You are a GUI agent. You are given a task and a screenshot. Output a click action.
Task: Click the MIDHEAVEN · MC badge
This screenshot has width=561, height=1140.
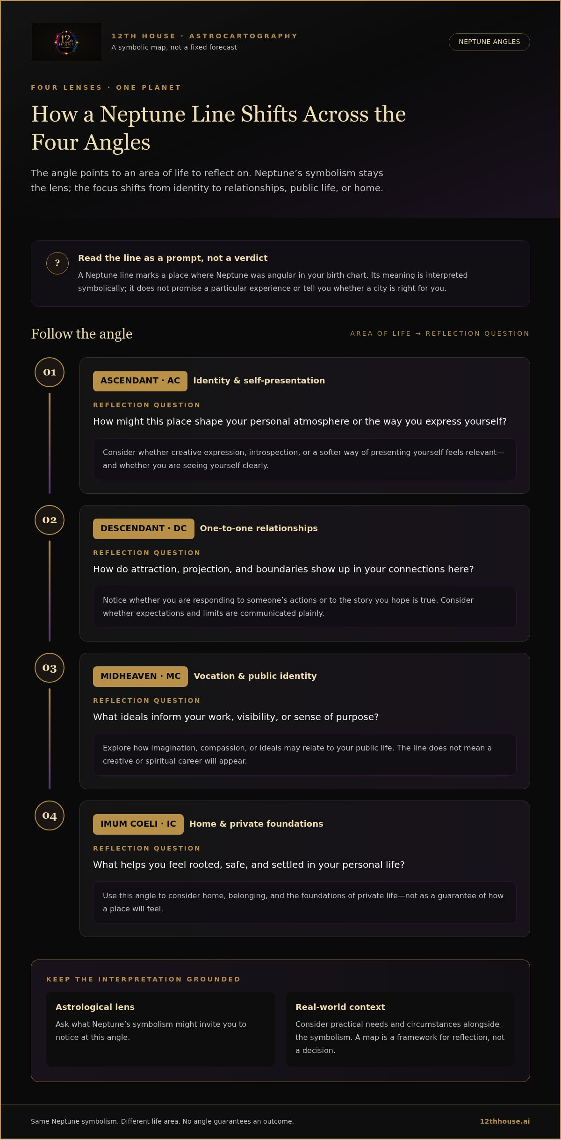[140, 676]
